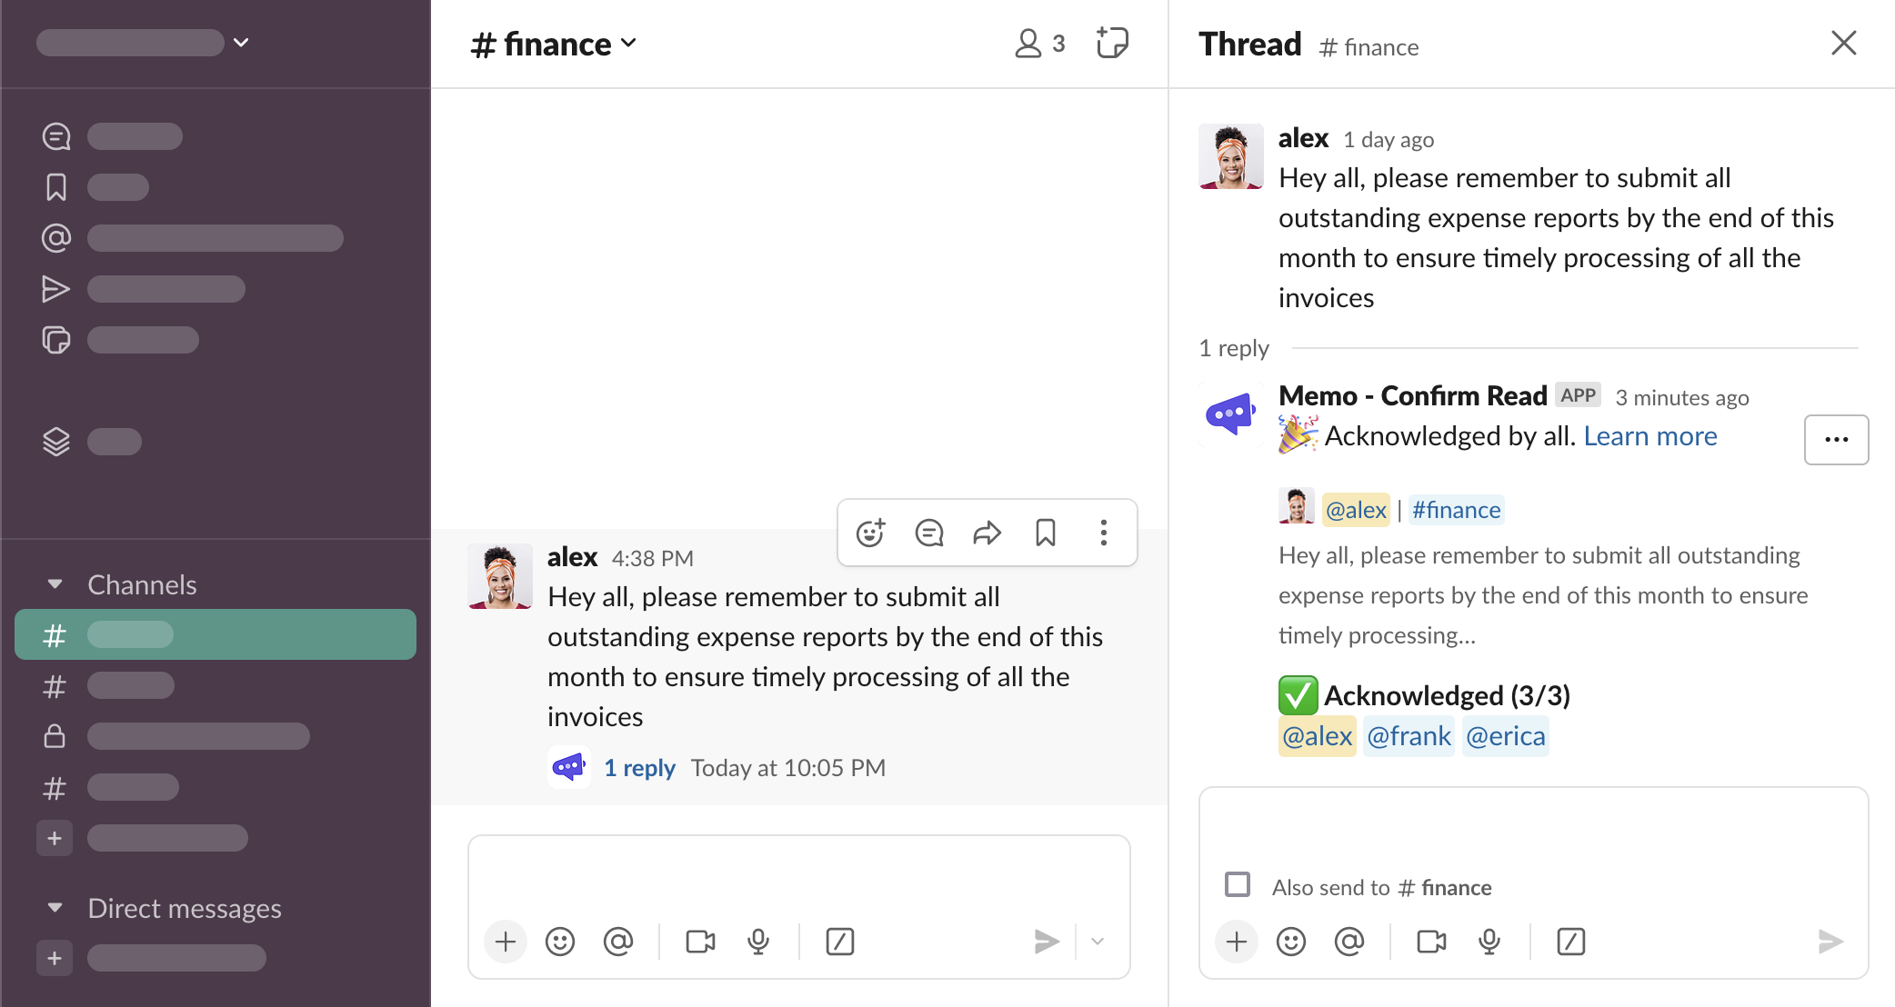
Task: Open more actions on the hovered message
Action: (x=1103, y=533)
